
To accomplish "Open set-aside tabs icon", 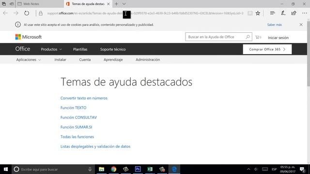I will tap(4, 4).
